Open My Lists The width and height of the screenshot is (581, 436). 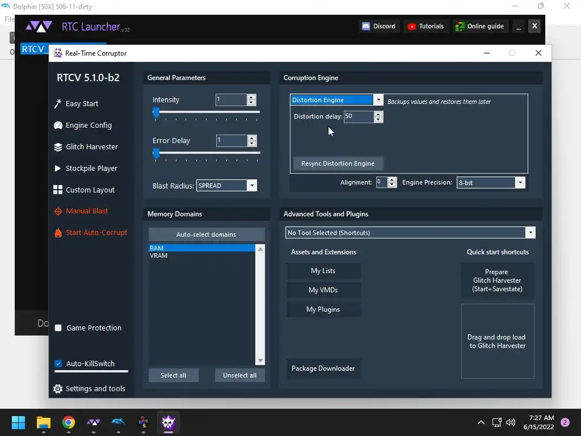(x=323, y=271)
